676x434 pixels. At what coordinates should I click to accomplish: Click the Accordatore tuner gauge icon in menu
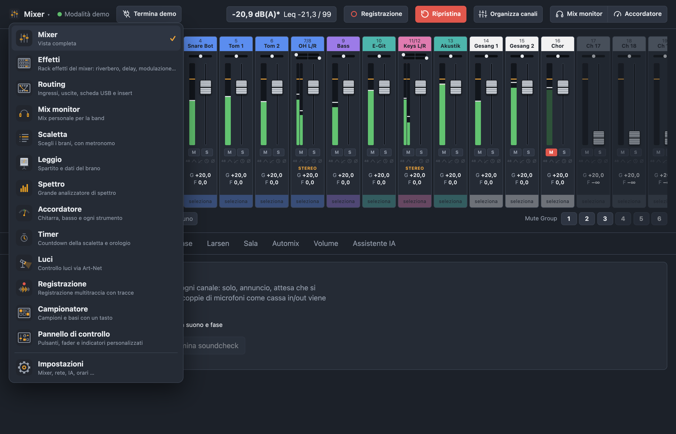24,213
